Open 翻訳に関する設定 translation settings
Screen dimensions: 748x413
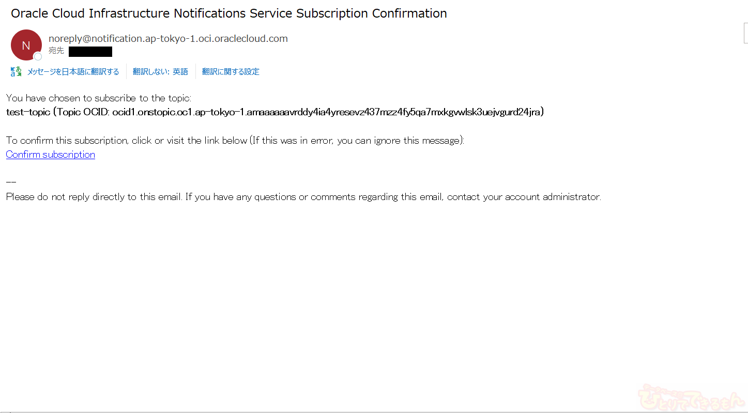pyautogui.click(x=231, y=72)
